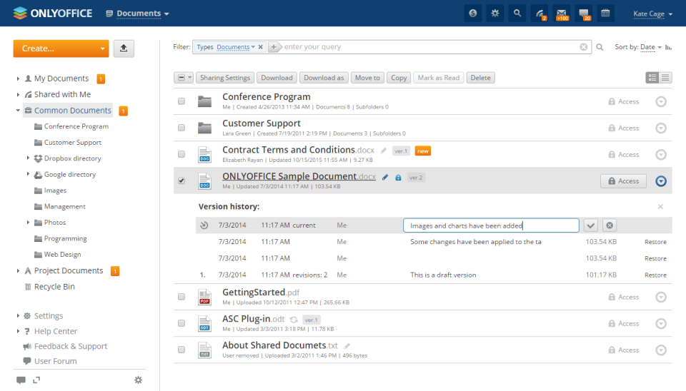This screenshot has width=686, height=391.
Task: Open the Documents module menu
Action: click(x=138, y=14)
